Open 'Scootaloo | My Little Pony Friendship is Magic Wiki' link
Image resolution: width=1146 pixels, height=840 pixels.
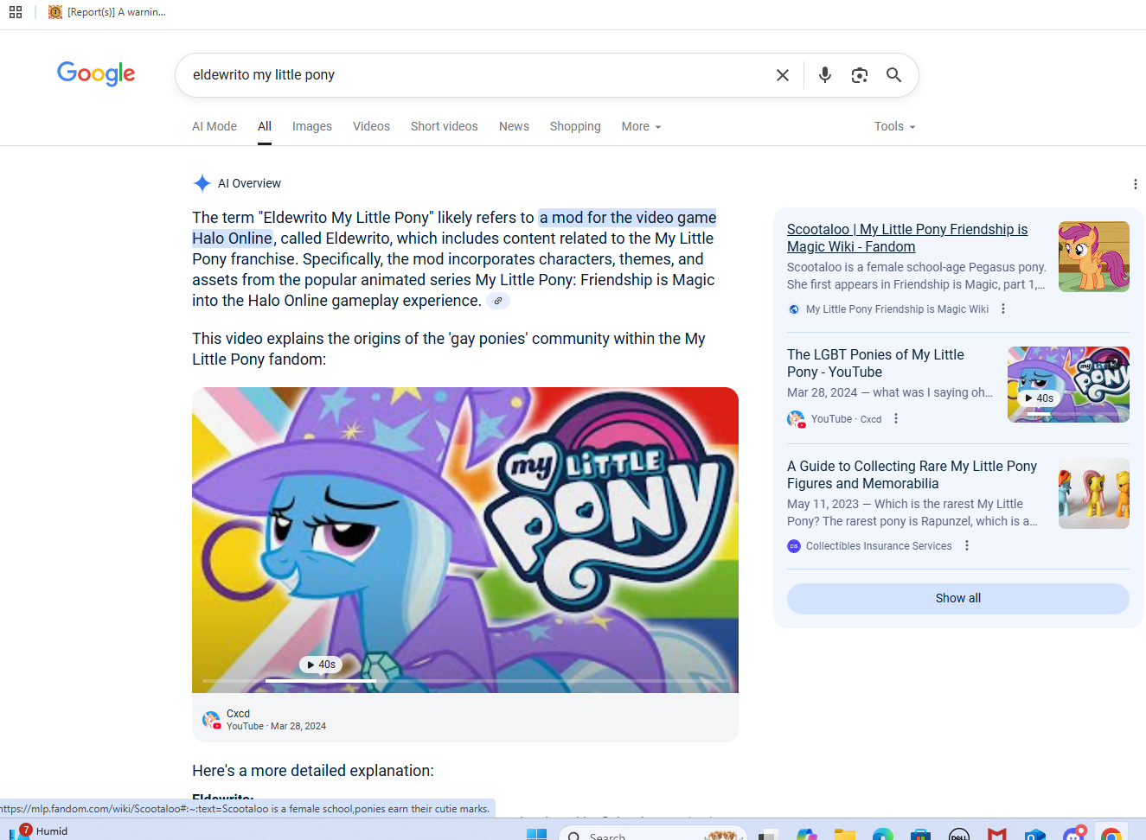pyautogui.click(x=907, y=238)
